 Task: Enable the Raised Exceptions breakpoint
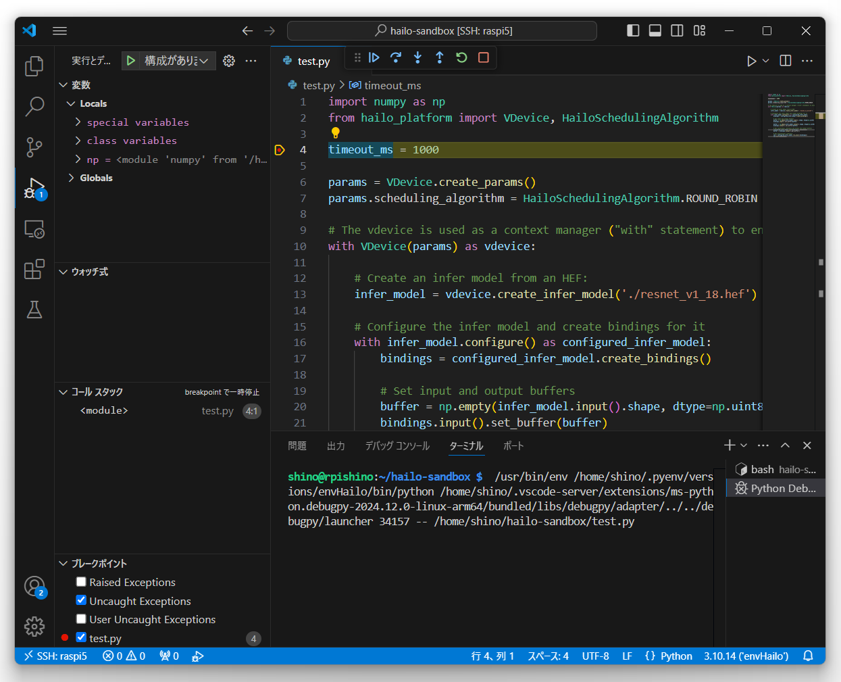tap(81, 581)
